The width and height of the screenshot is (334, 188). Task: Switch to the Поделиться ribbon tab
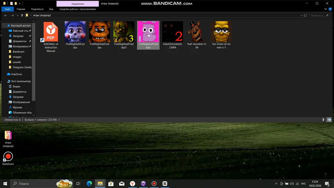pyautogui.click(x=37, y=9)
